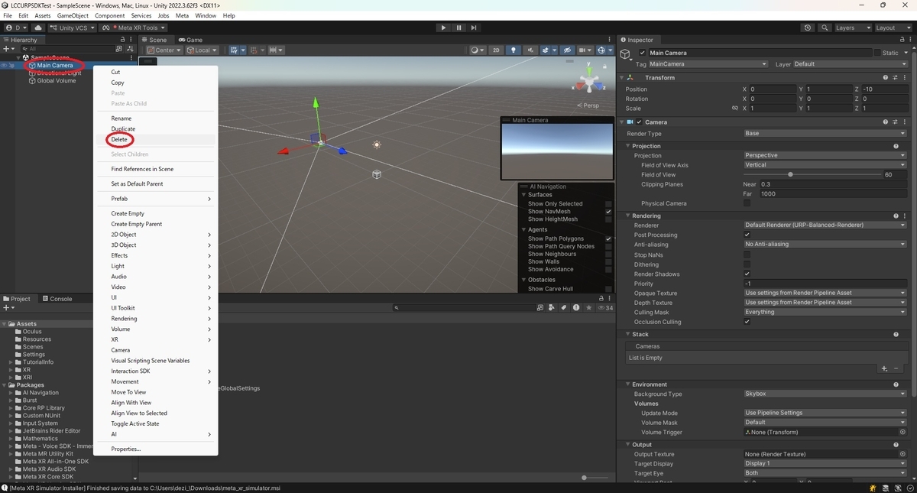Open Camera component preset settings icon
This screenshot has width=917, height=493.
894,122
